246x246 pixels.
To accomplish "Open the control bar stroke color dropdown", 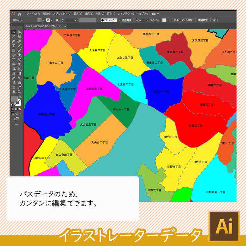I will click(52, 20).
